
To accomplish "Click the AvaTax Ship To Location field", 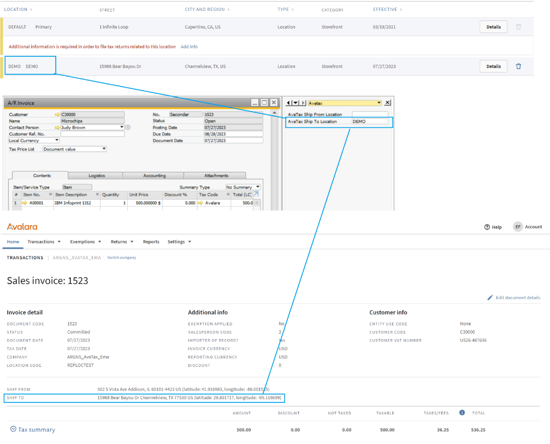I will click(x=370, y=121).
